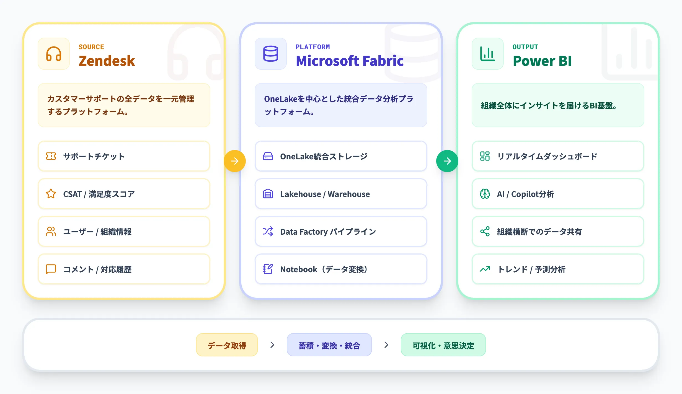Click the yellow arrow between Zendesk and Fabric
The width and height of the screenshot is (682, 394).
click(x=235, y=160)
